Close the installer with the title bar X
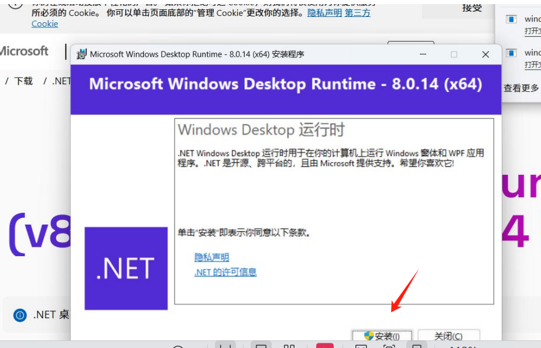541x348 pixels. pos(485,54)
